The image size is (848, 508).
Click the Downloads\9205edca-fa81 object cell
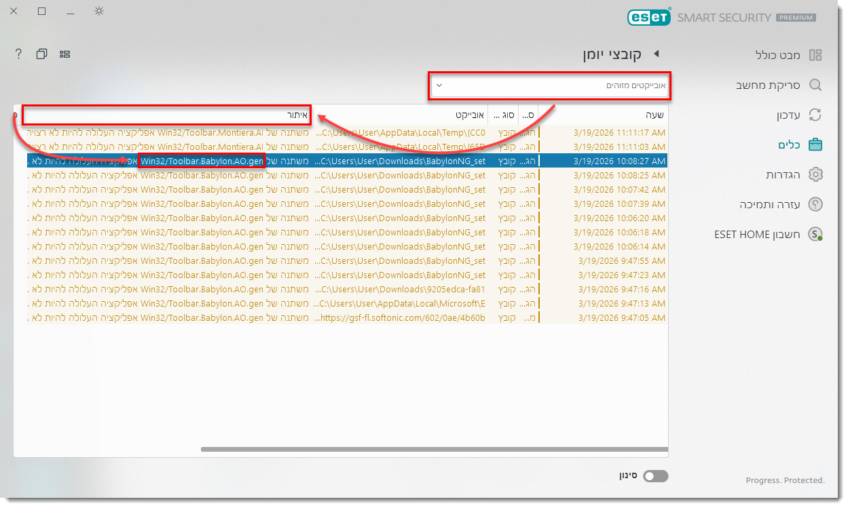(401, 289)
